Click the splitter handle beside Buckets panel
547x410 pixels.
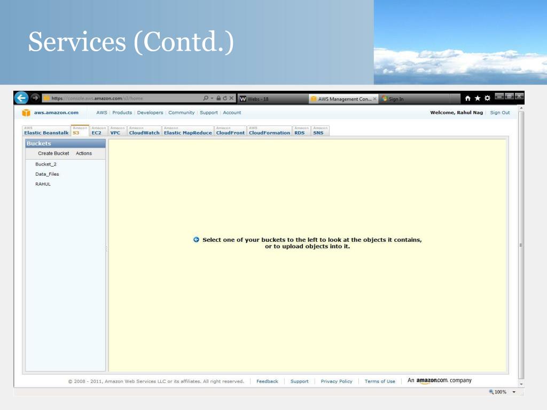(x=107, y=249)
